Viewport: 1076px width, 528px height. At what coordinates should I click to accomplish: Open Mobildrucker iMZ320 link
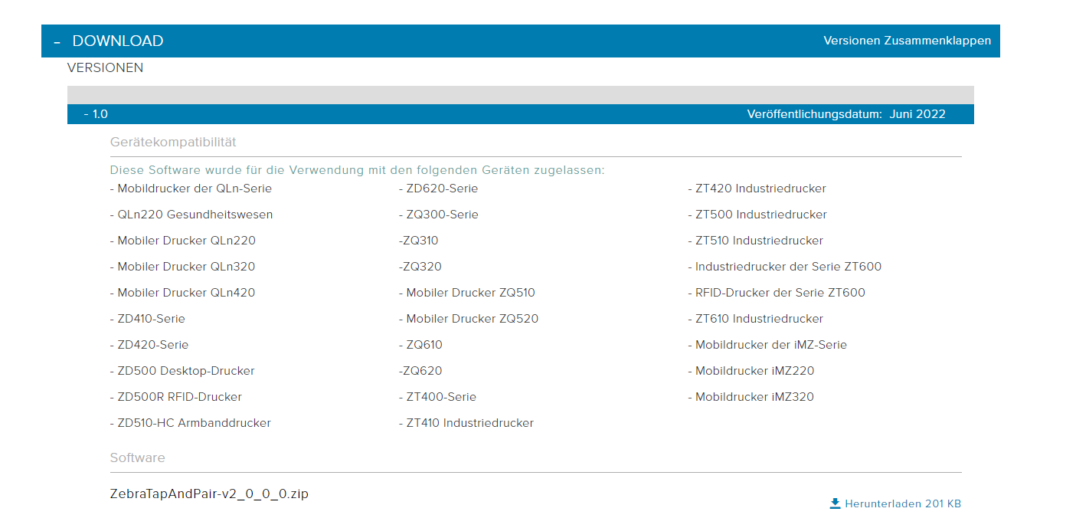(x=751, y=397)
